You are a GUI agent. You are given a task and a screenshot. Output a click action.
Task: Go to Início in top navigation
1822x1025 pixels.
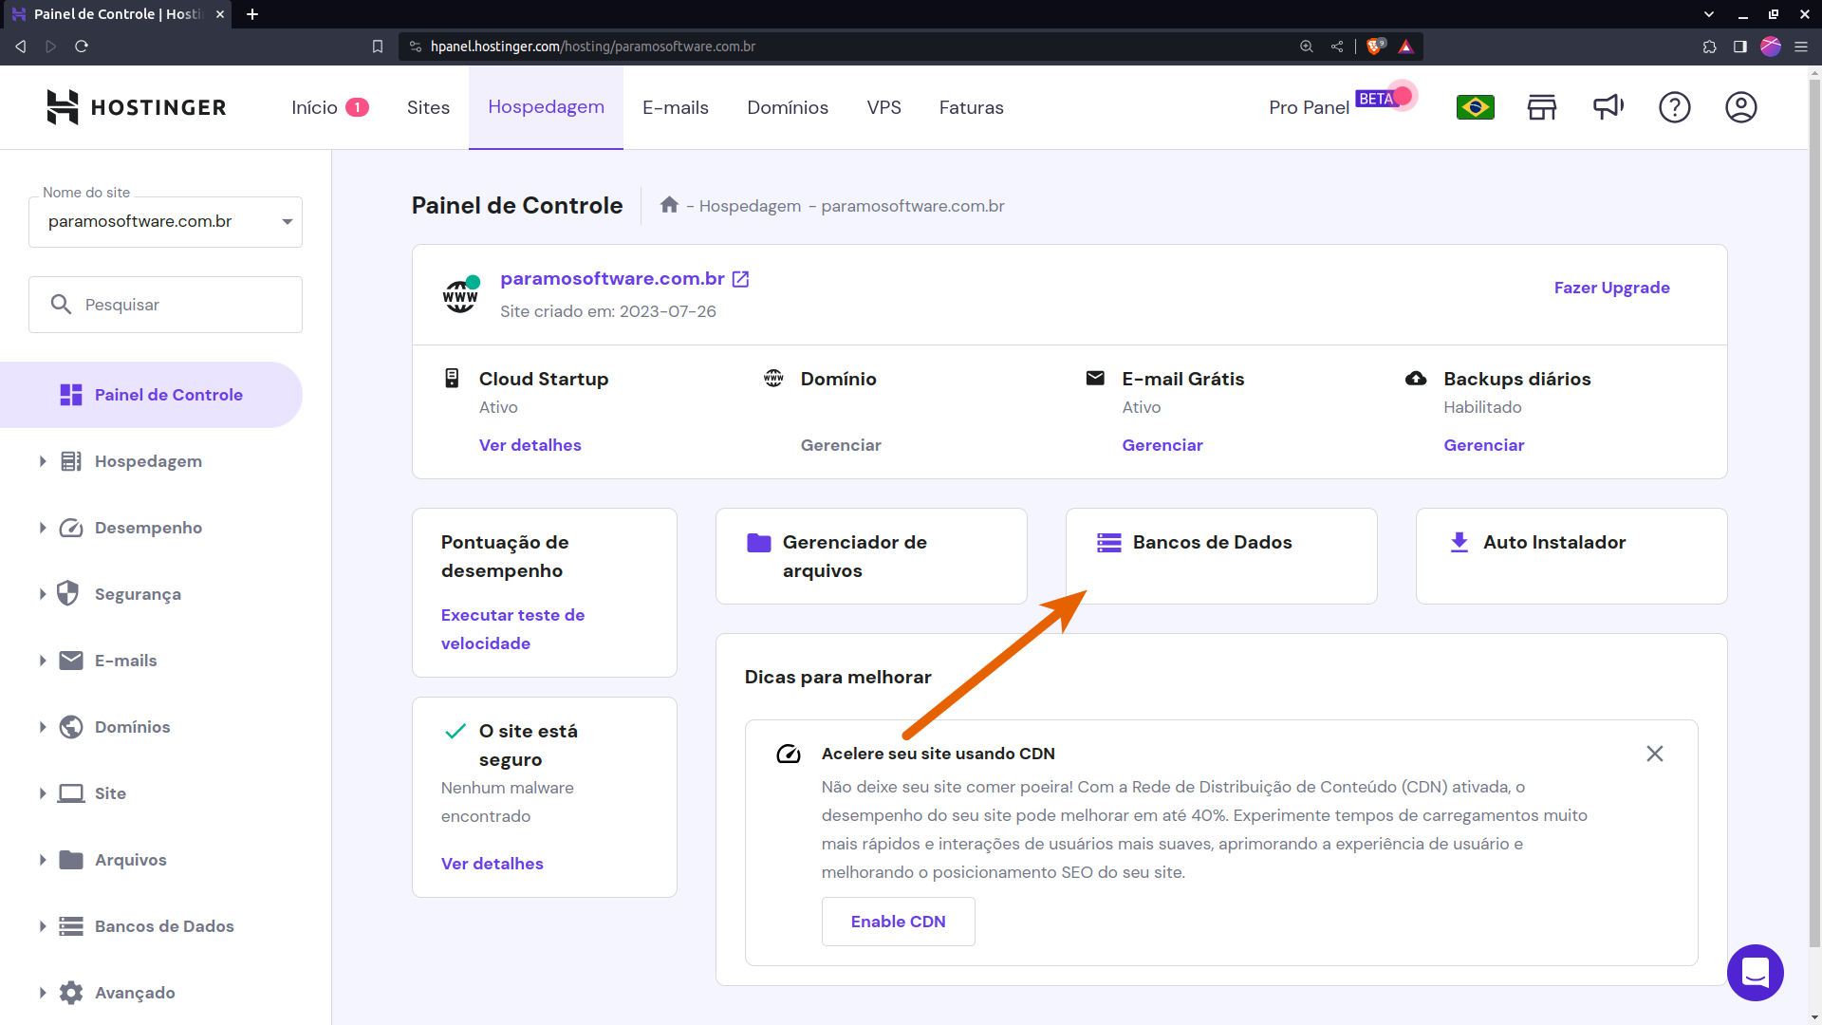(329, 107)
